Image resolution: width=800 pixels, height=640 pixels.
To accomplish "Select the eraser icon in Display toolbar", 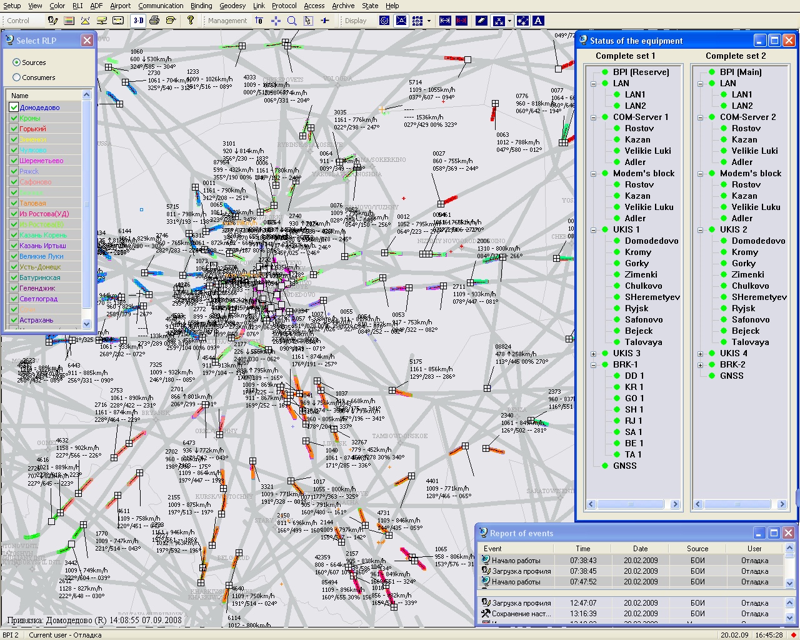I will point(481,21).
